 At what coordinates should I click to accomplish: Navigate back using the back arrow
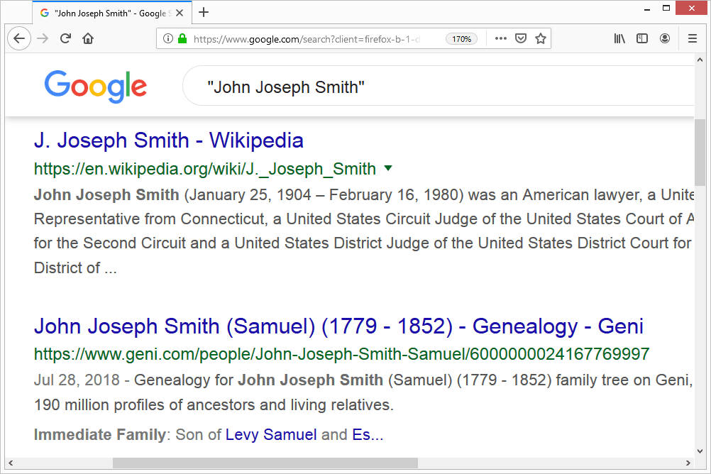click(x=19, y=38)
